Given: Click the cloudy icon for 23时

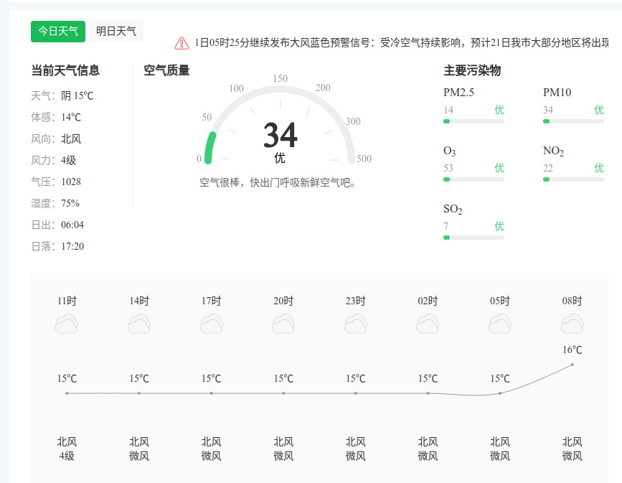Looking at the screenshot, I should click(356, 324).
